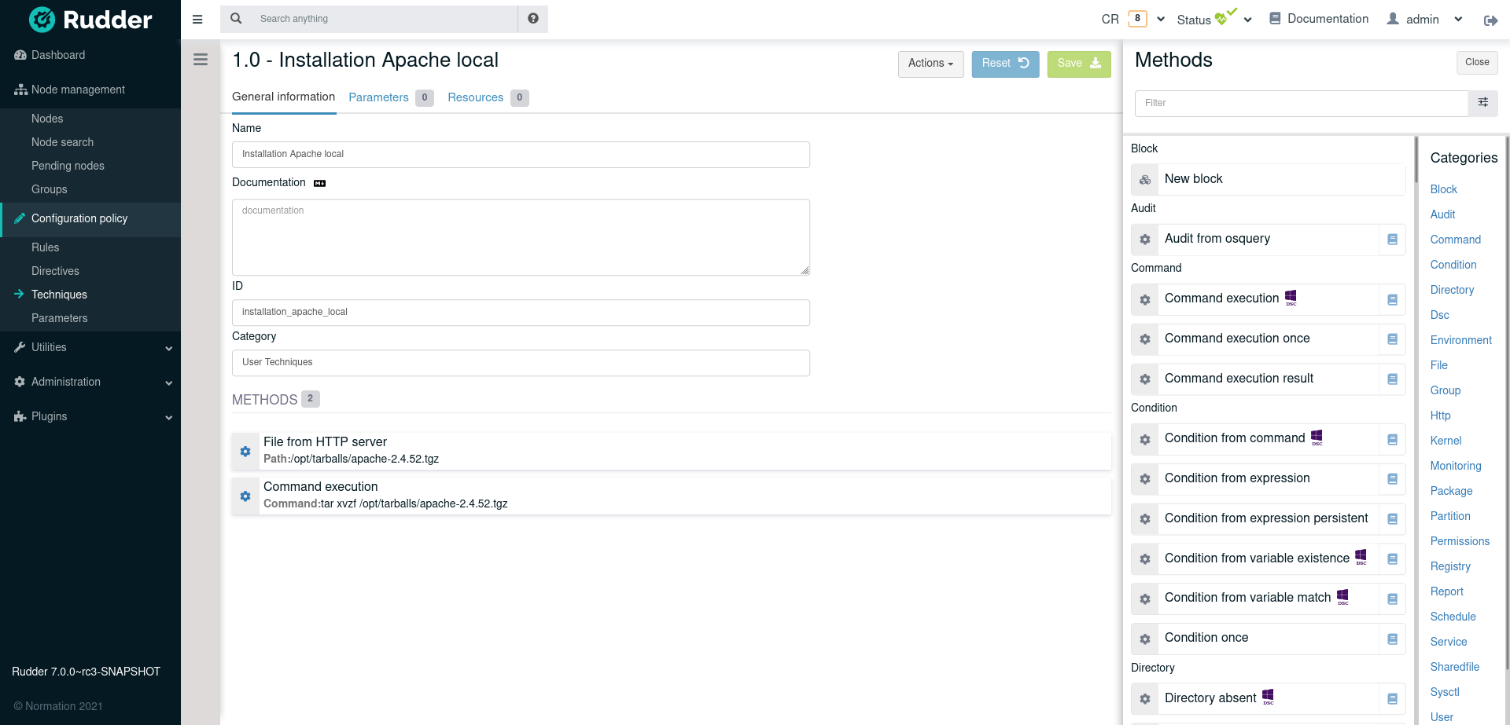
Task: Show documentation for Audit from osquery method
Action: [x=1393, y=239]
